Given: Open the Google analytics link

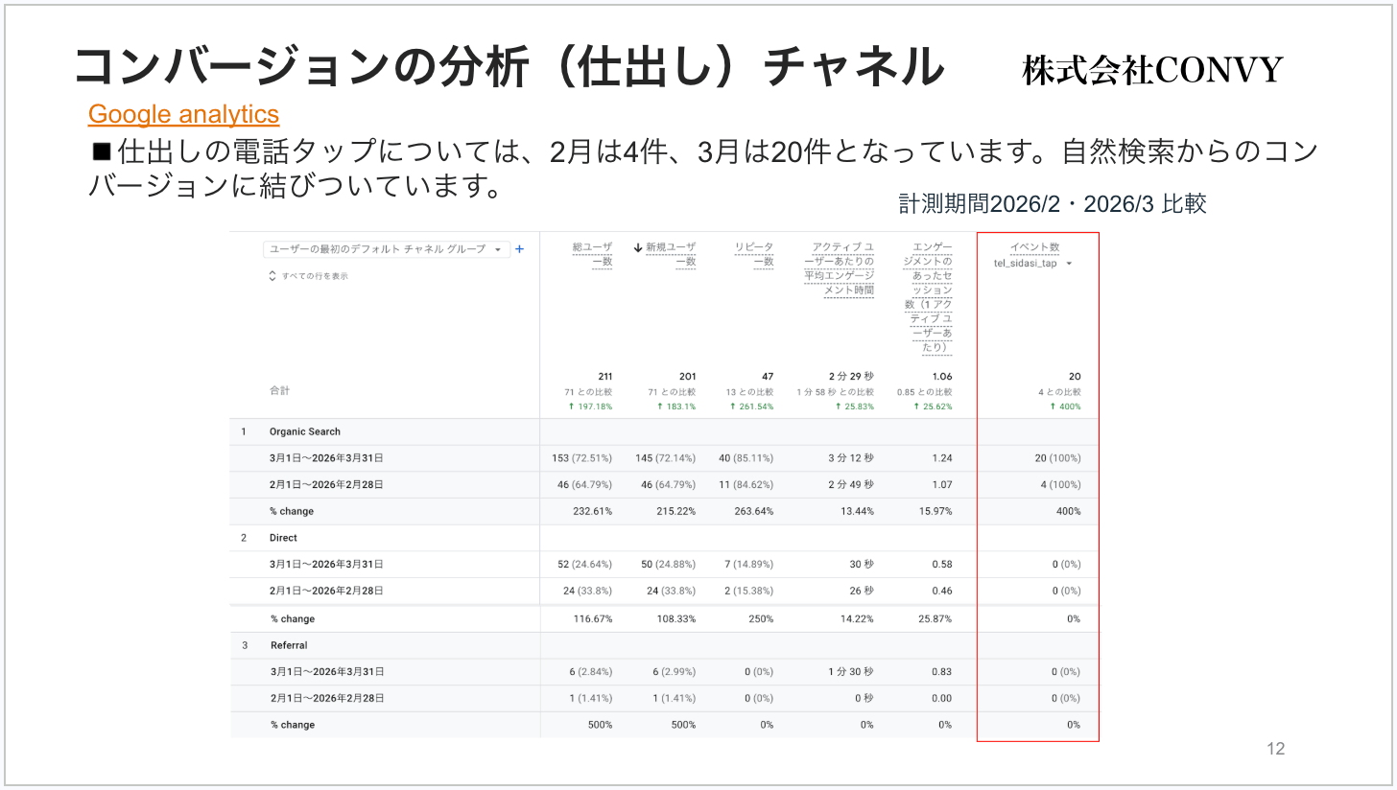Looking at the screenshot, I should tap(182, 115).
